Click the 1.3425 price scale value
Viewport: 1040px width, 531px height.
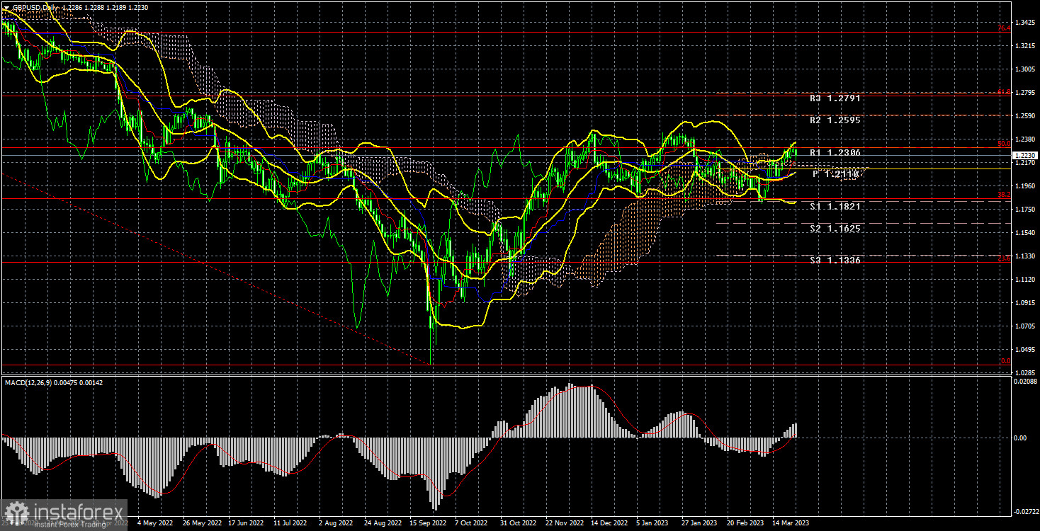click(x=1025, y=23)
